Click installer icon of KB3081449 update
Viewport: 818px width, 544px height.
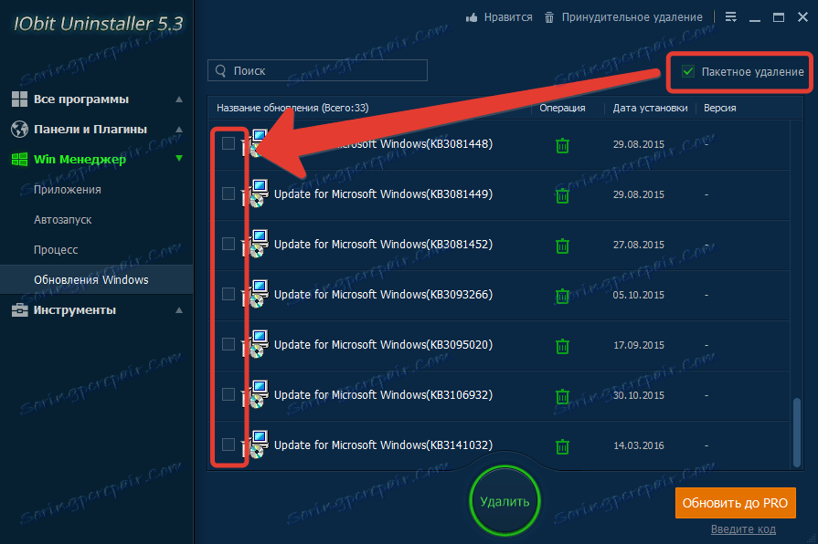[x=257, y=194]
